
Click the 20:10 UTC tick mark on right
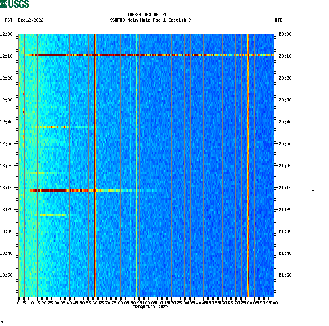point(275,56)
